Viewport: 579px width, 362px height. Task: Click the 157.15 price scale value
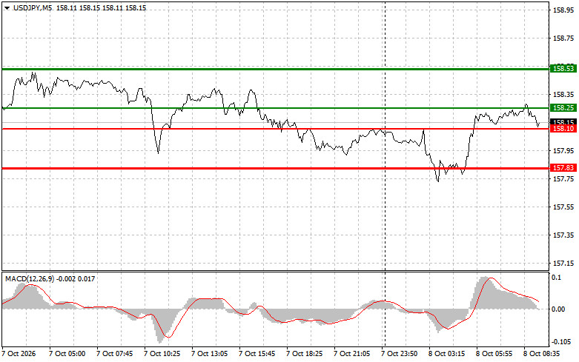(x=563, y=264)
